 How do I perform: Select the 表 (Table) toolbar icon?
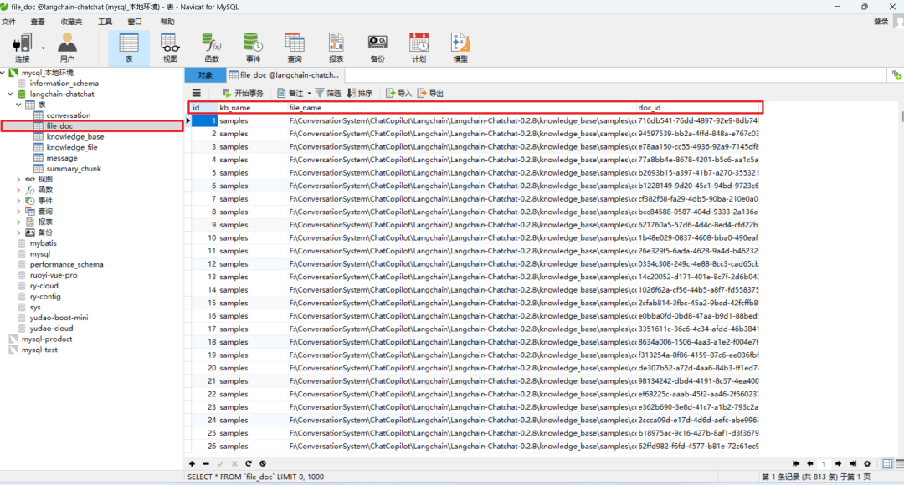coord(129,48)
